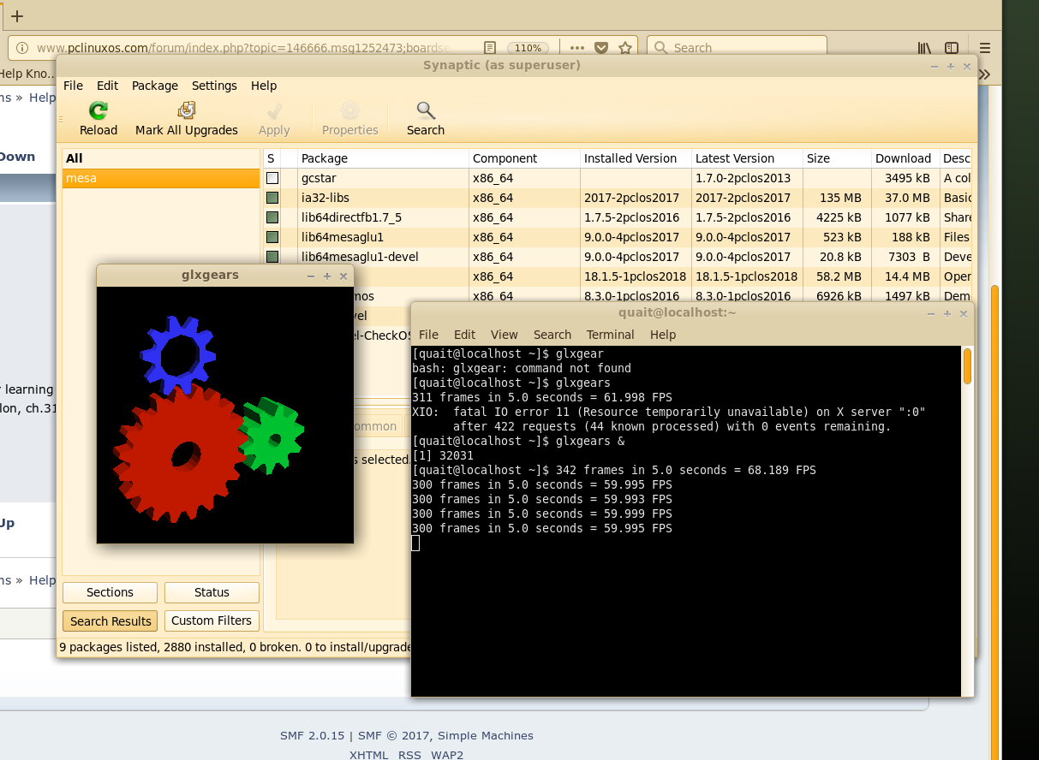
Task: Click the Sections button
Action: pyautogui.click(x=110, y=592)
